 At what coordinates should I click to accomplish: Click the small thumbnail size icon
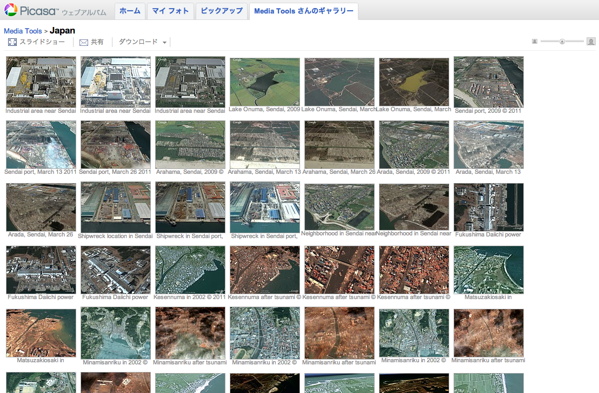tap(535, 41)
